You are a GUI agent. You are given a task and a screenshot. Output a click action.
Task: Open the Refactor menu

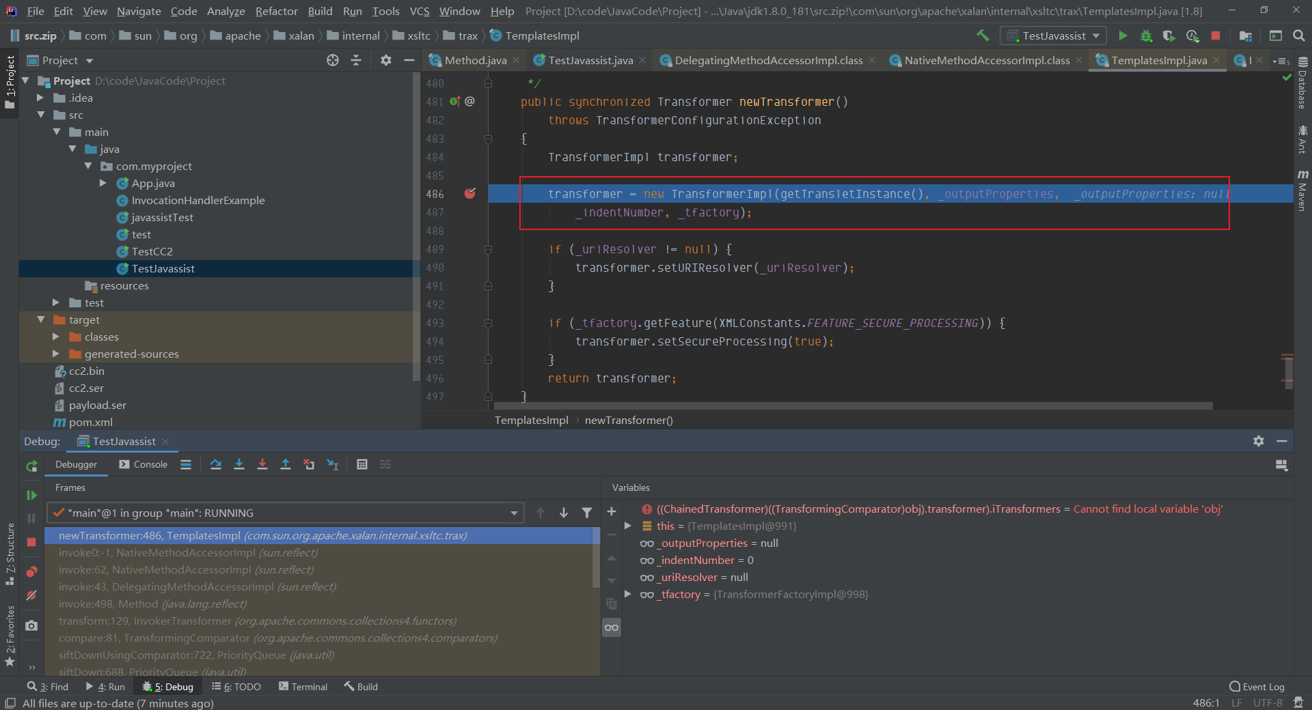pos(276,11)
